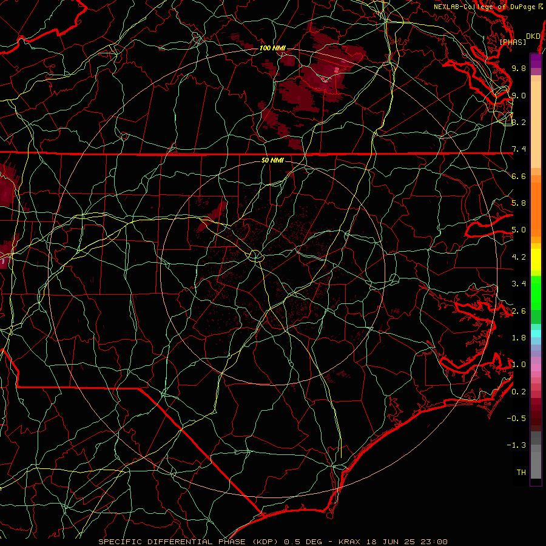Pick the peach colorbar segment near 8.2
The image size is (546, 546).
pos(536,126)
